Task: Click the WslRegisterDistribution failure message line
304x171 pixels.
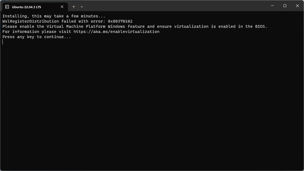Action: pos(67,21)
